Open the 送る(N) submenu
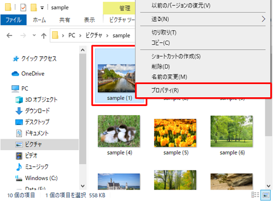The height and width of the screenshot is (201, 273). pyautogui.click(x=203, y=19)
